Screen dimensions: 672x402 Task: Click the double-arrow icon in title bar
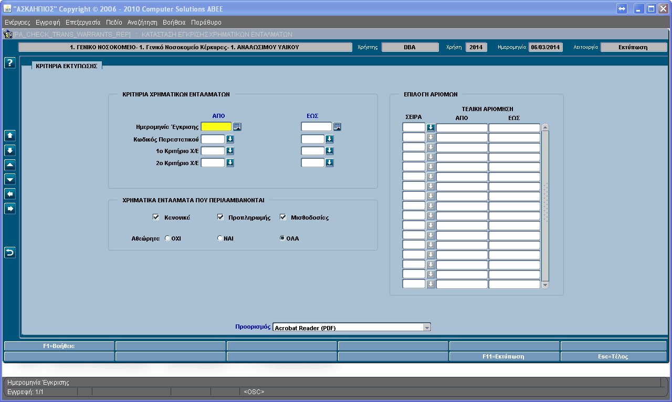pyautogui.click(x=622, y=8)
